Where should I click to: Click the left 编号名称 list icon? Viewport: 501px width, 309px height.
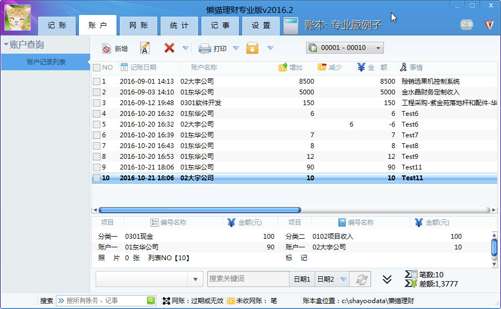(155, 223)
